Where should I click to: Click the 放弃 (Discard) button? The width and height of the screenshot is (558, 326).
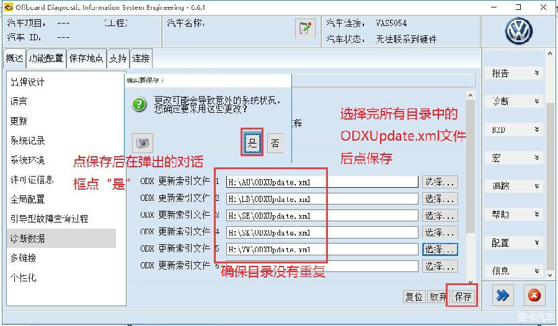click(438, 296)
